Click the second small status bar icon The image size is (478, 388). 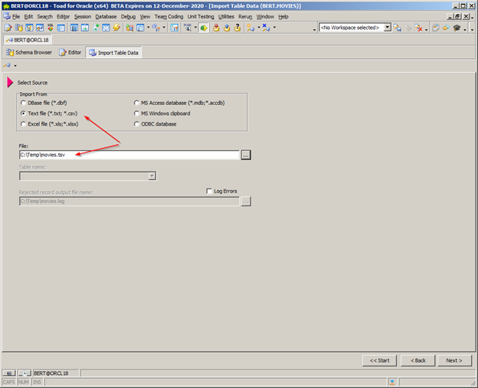(x=24, y=373)
